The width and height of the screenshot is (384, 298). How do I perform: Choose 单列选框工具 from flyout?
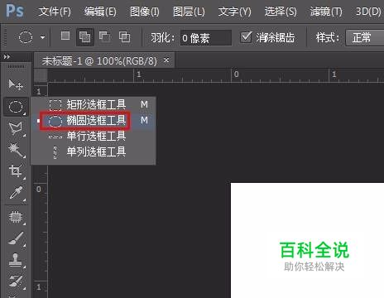tap(94, 151)
